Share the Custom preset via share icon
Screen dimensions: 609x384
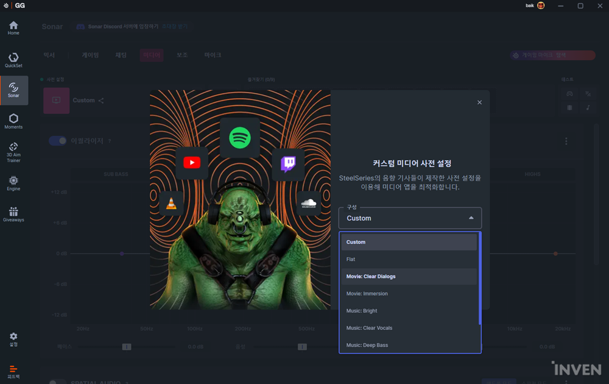pyautogui.click(x=101, y=101)
